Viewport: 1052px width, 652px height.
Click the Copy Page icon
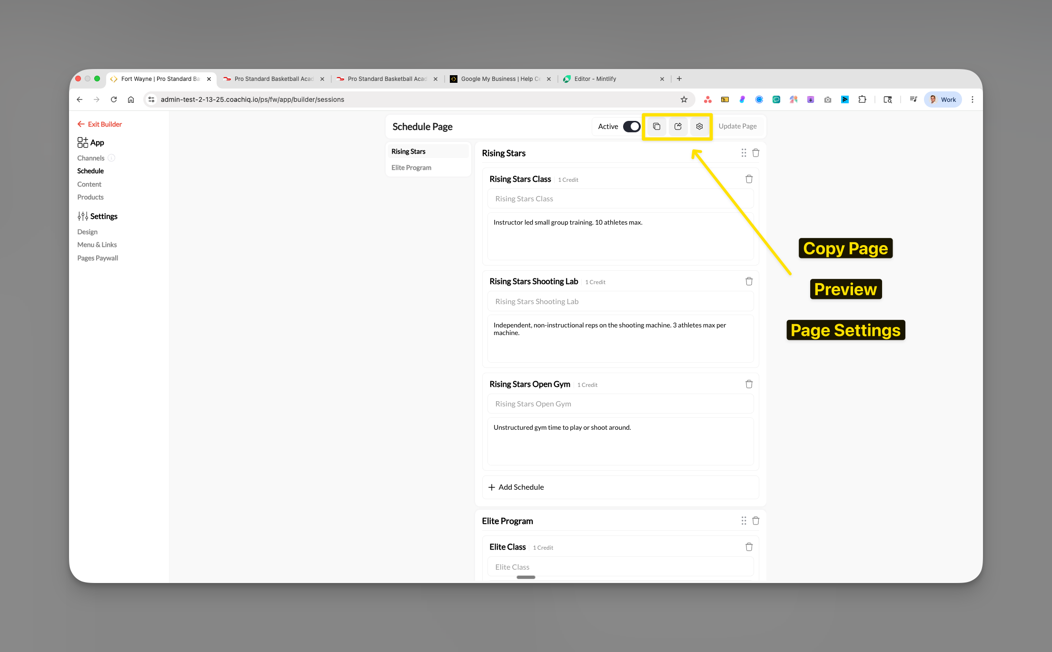[x=656, y=126]
